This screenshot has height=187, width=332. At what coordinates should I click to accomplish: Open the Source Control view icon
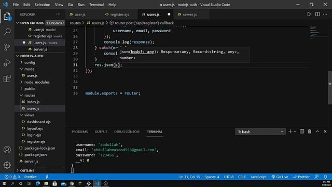point(7,47)
